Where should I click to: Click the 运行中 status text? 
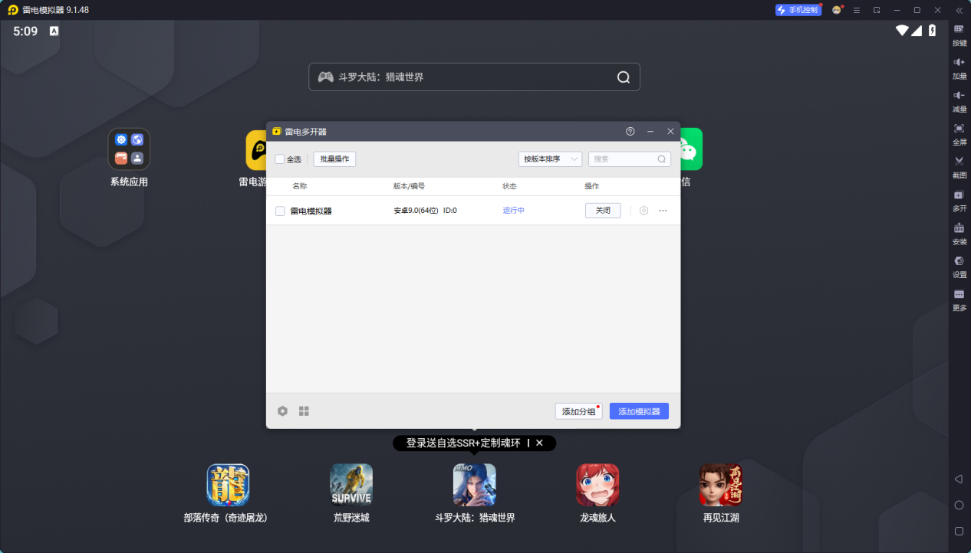click(x=514, y=211)
